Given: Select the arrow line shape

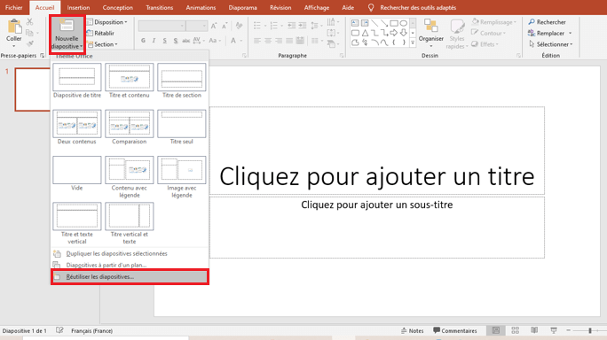Looking at the screenshot, I should (x=384, y=23).
